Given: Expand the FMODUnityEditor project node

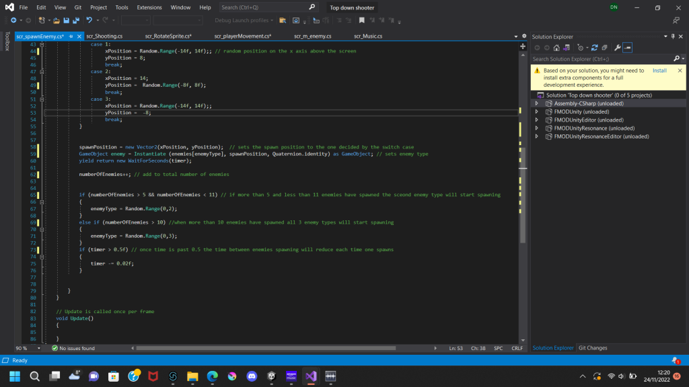Looking at the screenshot, I should coord(537,120).
